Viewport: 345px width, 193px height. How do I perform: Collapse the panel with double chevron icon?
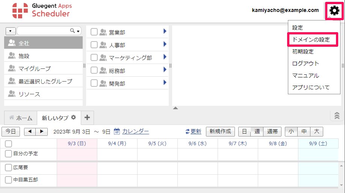[x=337, y=116]
